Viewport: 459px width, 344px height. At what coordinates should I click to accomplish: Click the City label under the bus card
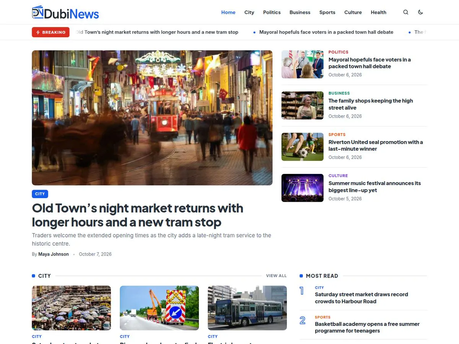tap(213, 336)
